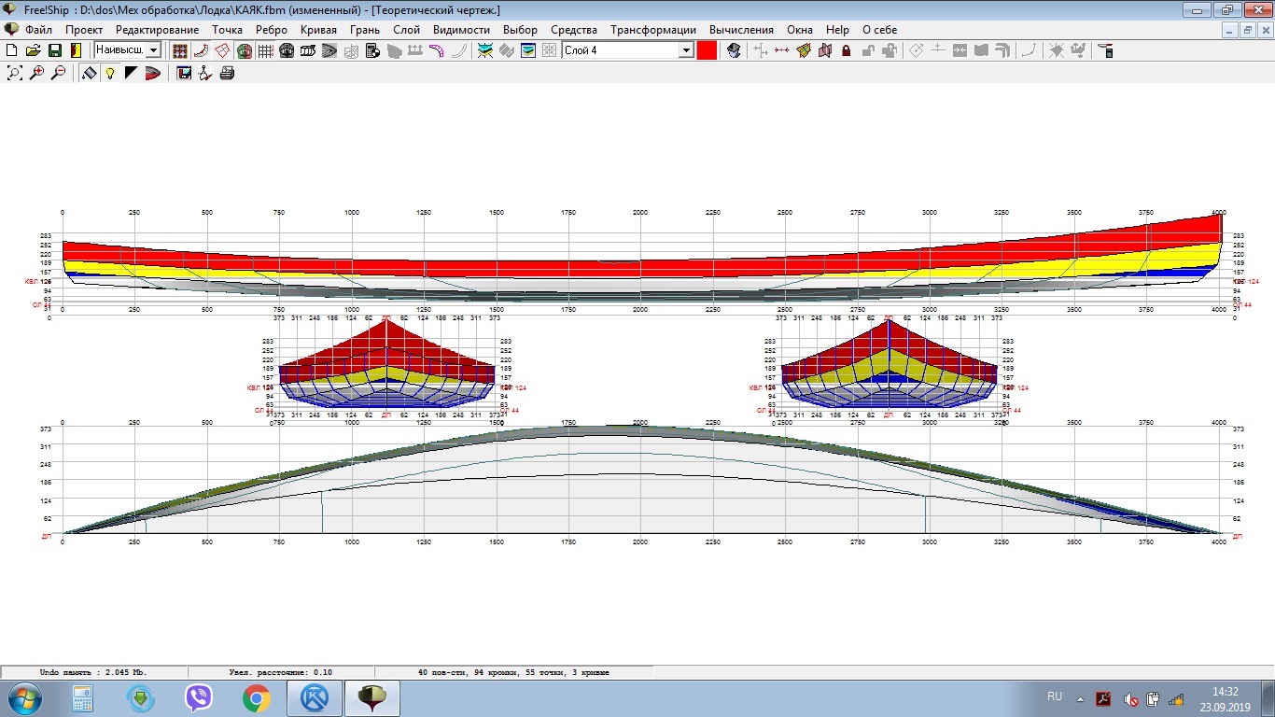Image resolution: width=1275 pixels, height=717 pixels.
Task: Open Google Chrome from the taskbar
Action: click(257, 697)
